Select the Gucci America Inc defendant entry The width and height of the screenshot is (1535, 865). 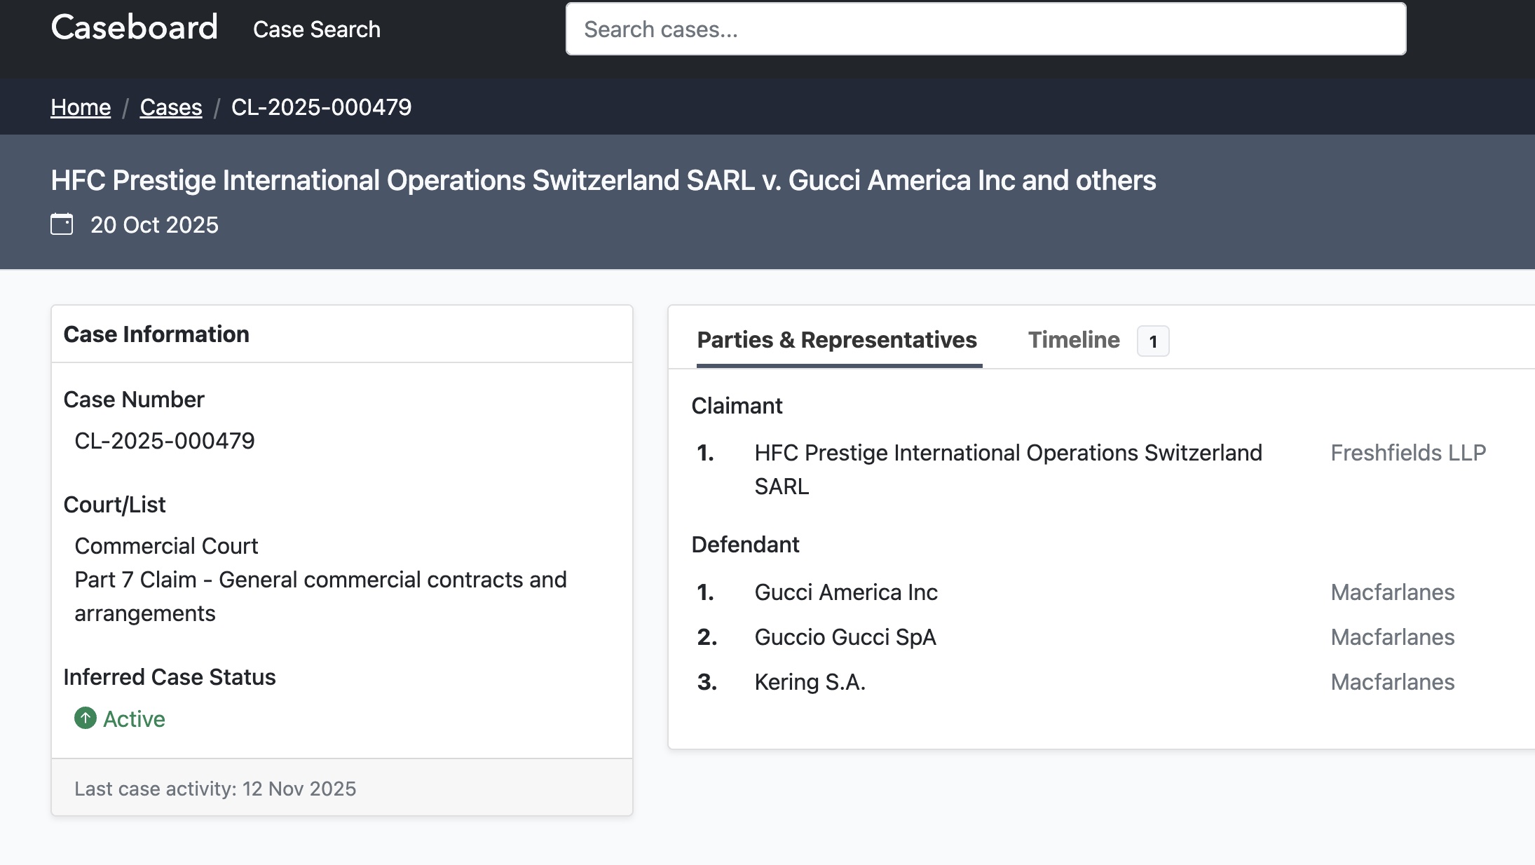845,592
